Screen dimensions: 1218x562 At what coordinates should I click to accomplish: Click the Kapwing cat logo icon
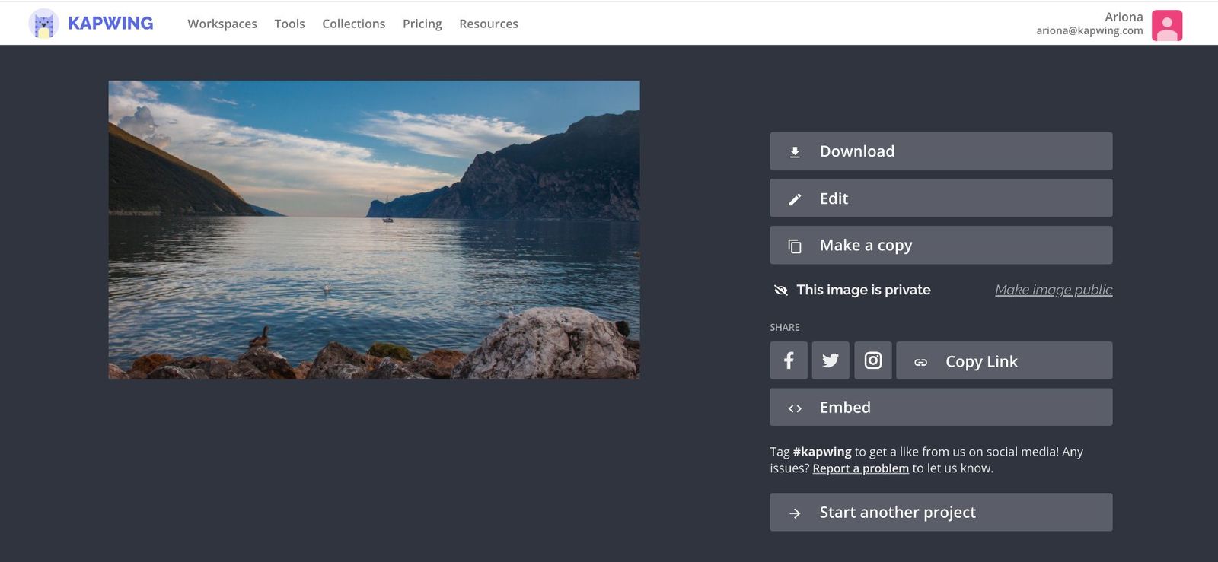44,24
